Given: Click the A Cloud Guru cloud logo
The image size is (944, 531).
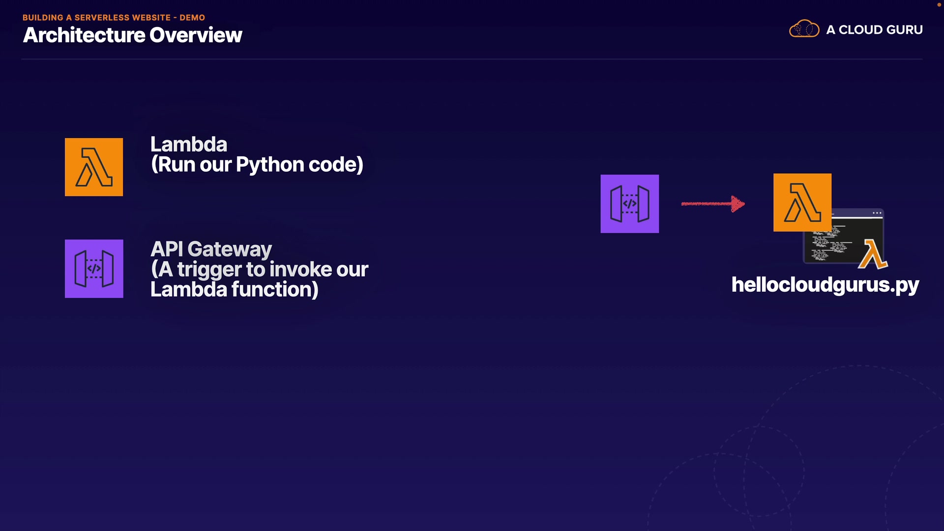Looking at the screenshot, I should 804,29.
